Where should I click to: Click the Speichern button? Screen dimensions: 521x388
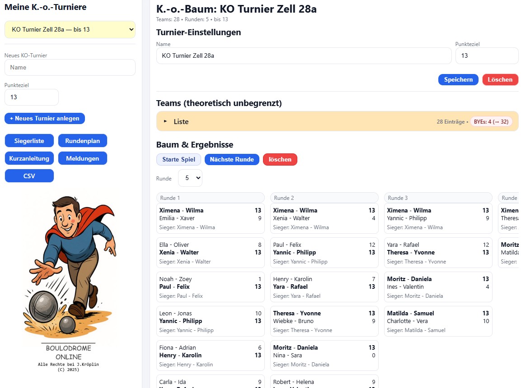[x=458, y=79]
